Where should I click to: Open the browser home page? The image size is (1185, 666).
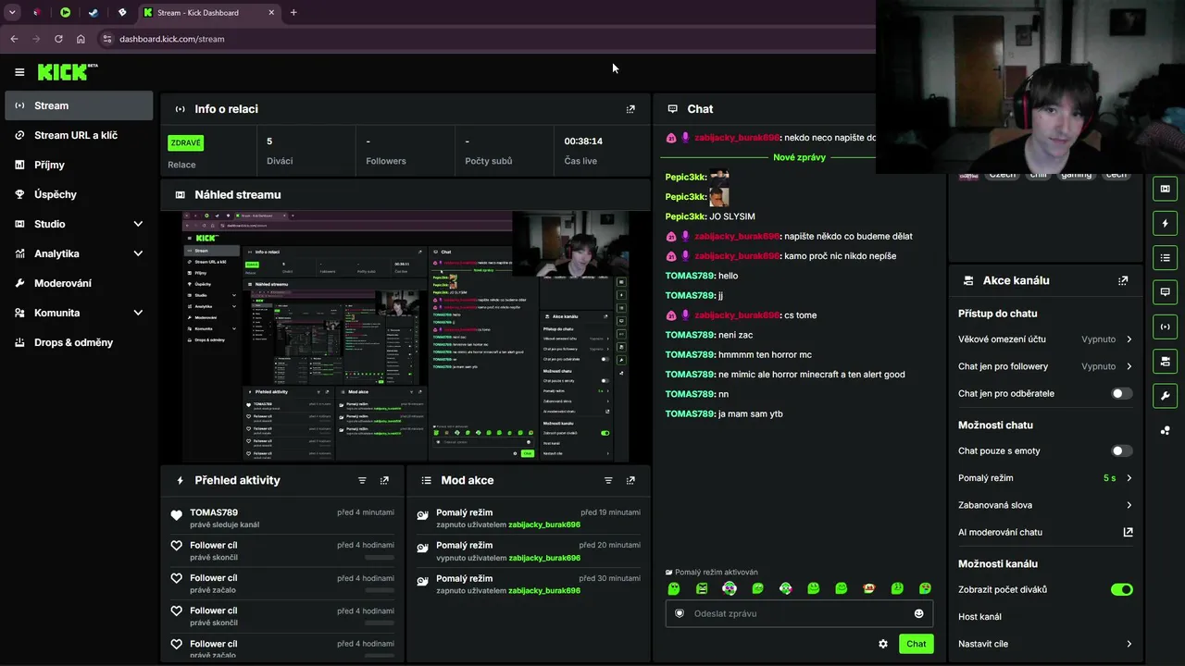pos(81,39)
